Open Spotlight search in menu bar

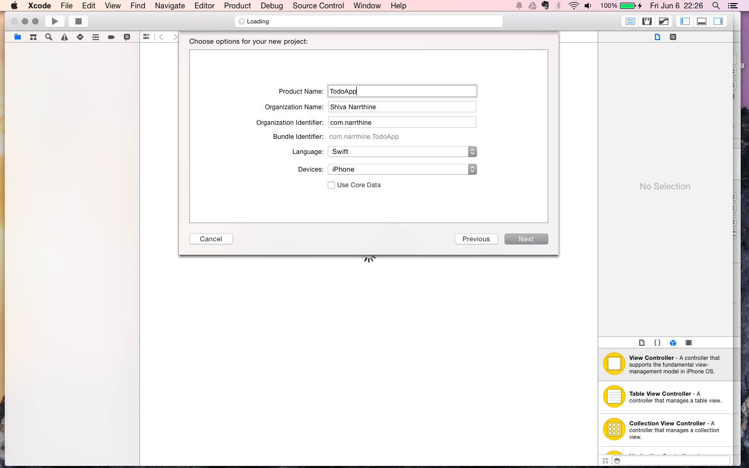coord(716,6)
